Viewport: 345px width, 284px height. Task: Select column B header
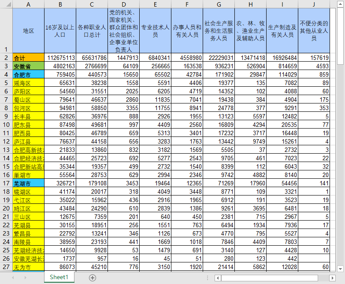coord(60,4)
